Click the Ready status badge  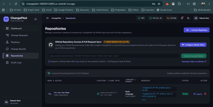click(x=185, y=94)
